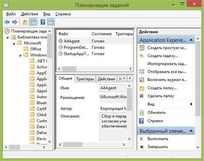Click the Отображать все вы... icon
Viewport: 204px width, 161px height.
(142, 72)
